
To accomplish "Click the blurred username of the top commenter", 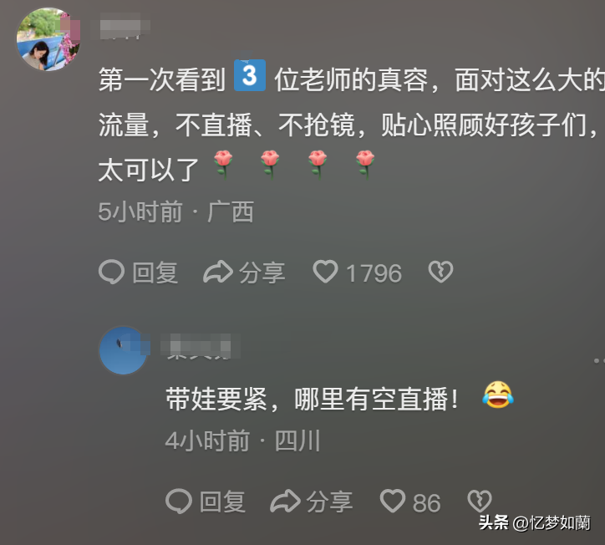I will click(121, 26).
